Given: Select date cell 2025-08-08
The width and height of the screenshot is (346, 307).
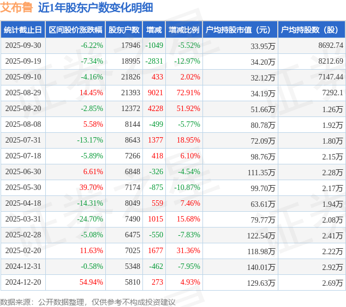Looking at the screenshot, I should [x=23, y=124].
